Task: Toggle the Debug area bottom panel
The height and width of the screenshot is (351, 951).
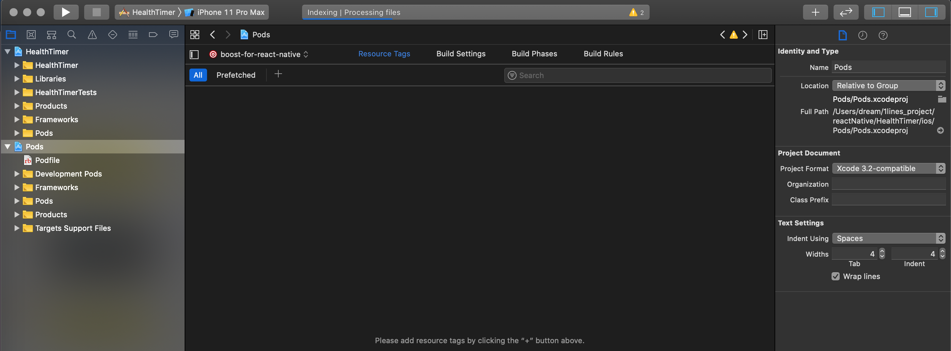Action: point(905,12)
